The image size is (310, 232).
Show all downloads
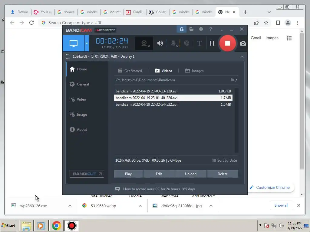coord(281,205)
